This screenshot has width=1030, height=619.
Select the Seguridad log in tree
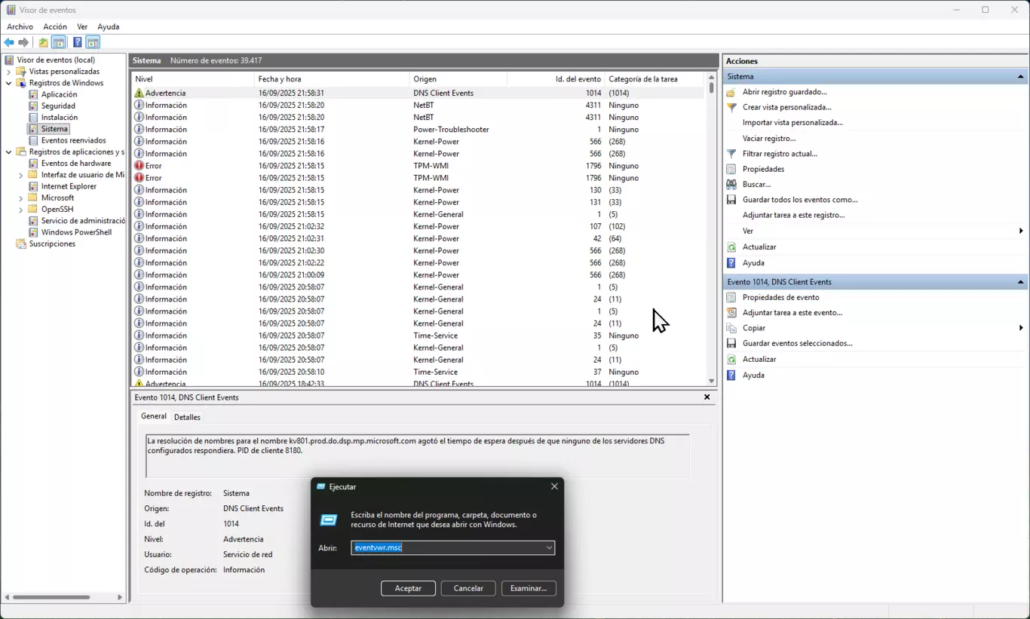[58, 106]
